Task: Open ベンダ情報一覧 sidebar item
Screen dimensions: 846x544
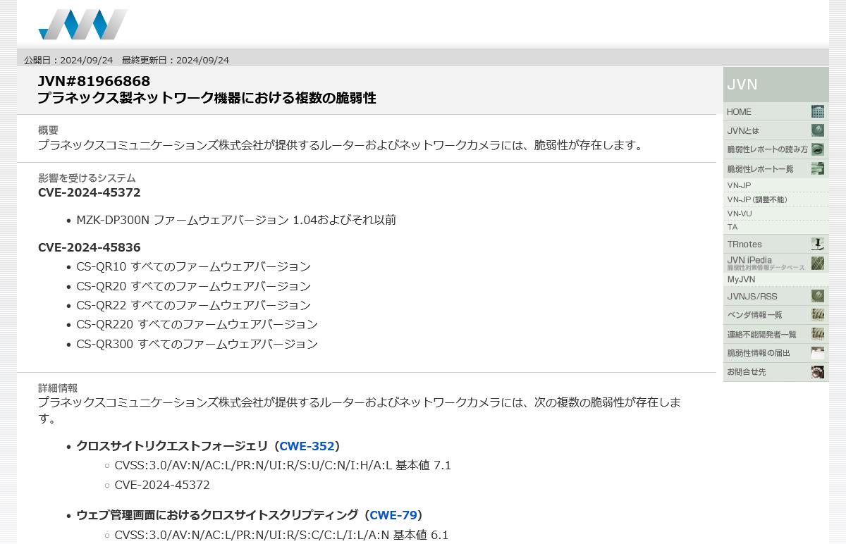Action: point(775,315)
